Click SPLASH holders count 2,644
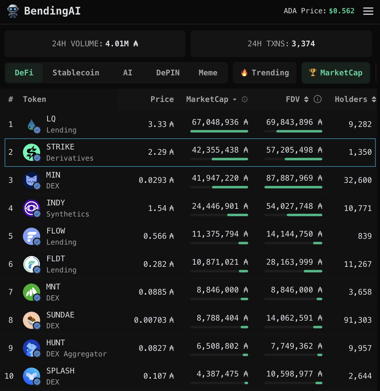Screen dimensions: 380x391 click(x=360, y=376)
